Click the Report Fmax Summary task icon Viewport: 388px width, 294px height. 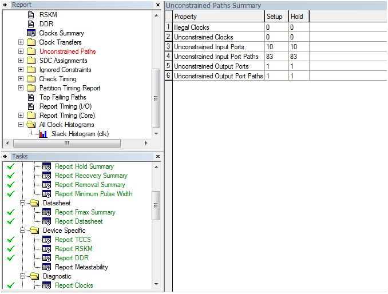click(46, 212)
